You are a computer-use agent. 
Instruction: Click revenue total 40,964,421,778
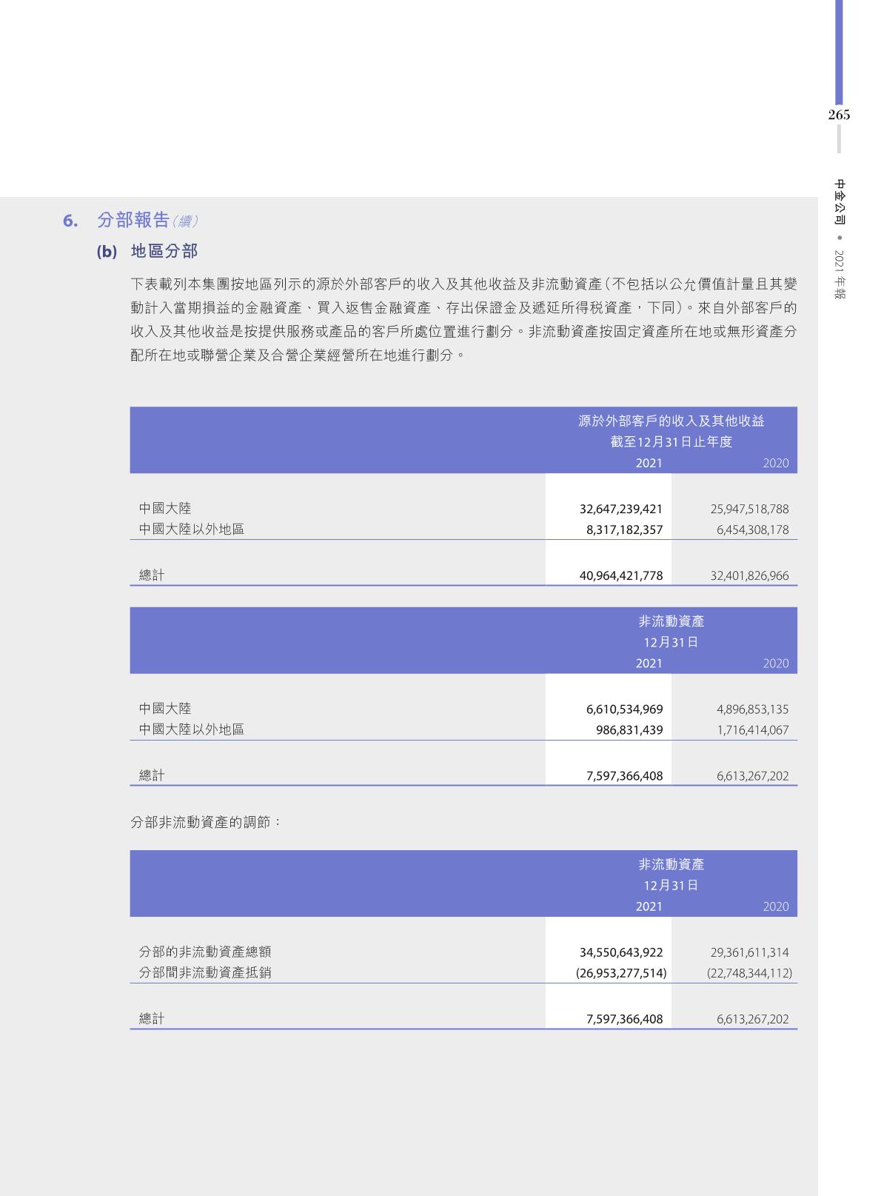coord(620,576)
